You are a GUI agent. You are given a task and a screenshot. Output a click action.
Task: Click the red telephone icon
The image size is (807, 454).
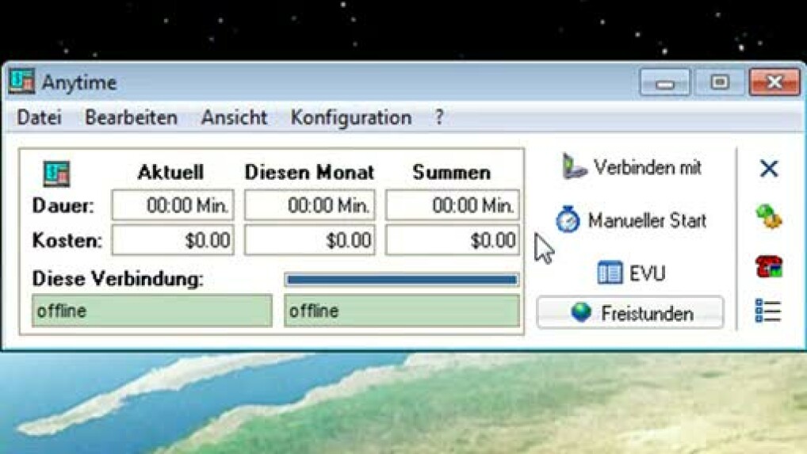coord(768,267)
